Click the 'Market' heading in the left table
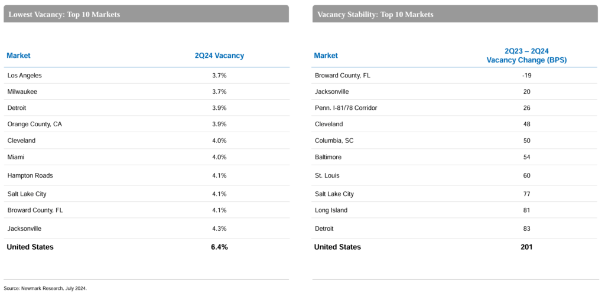The height and width of the screenshot is (294, 605). (x=18, y=55)
